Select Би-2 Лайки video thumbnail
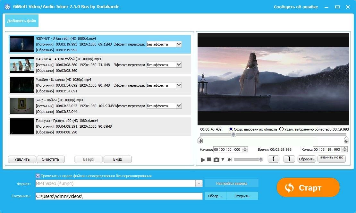This screenshot has width=356, height=213. pyautogui.click(x=22, y=106)
